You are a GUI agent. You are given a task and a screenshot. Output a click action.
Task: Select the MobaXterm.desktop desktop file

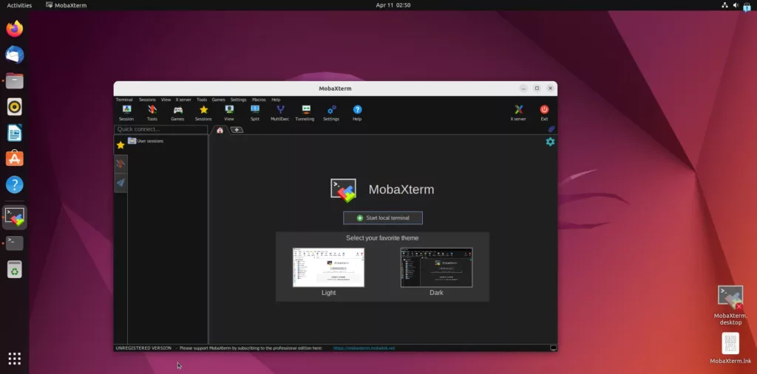[x=730, y=305]
